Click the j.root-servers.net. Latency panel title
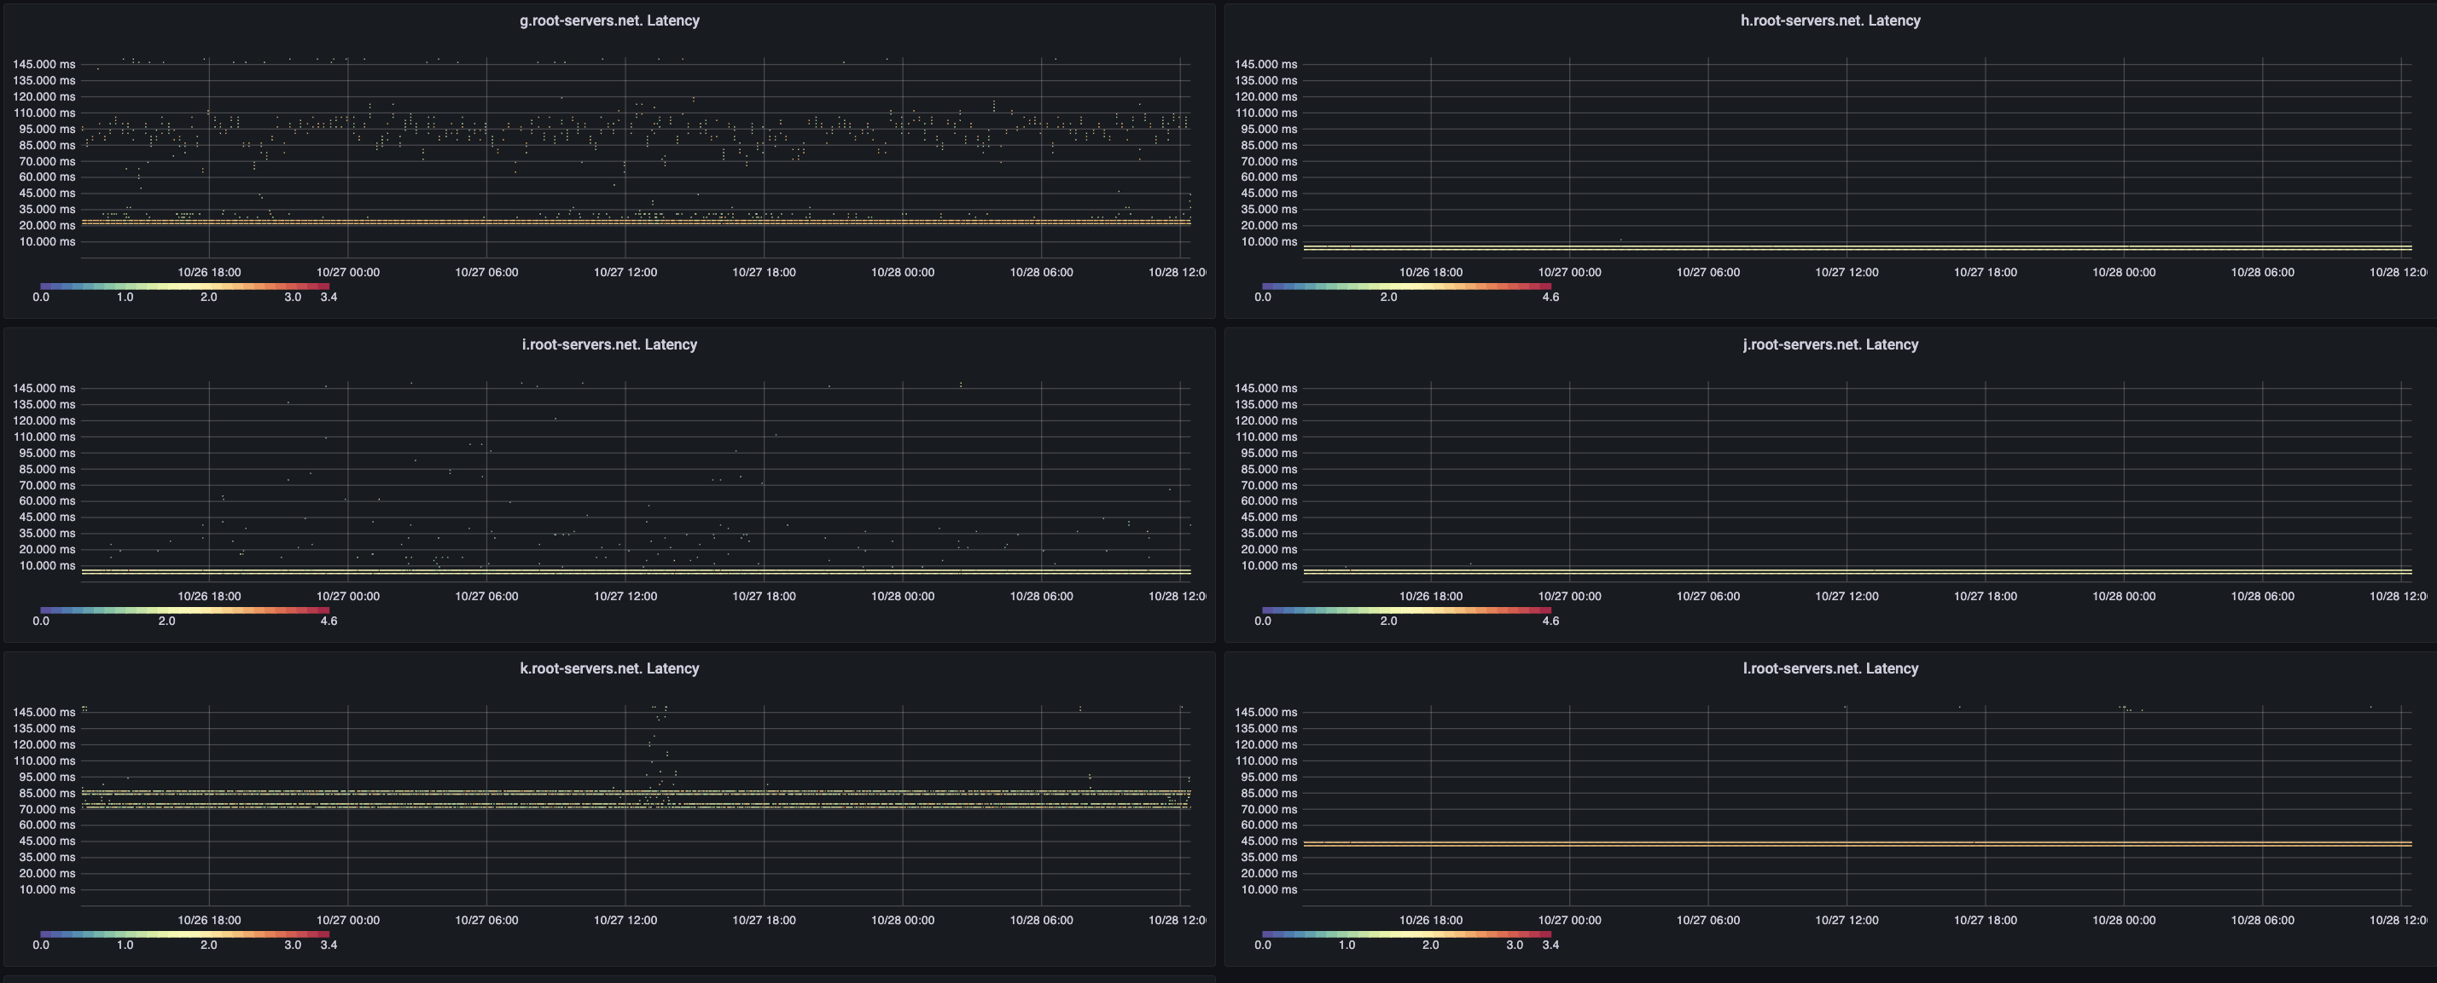 (1829, 345)
